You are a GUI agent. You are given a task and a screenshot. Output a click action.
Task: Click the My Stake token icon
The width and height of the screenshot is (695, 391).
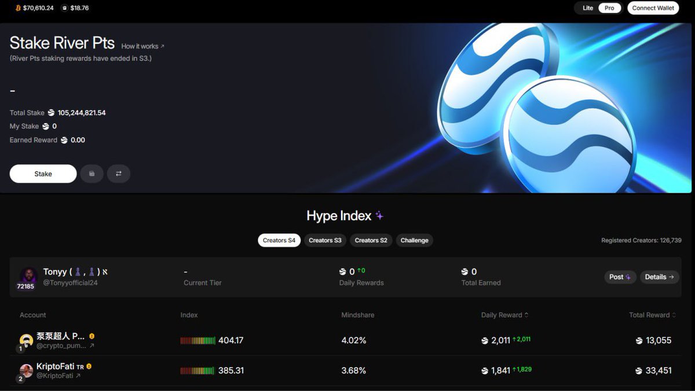tap(46, 126)
